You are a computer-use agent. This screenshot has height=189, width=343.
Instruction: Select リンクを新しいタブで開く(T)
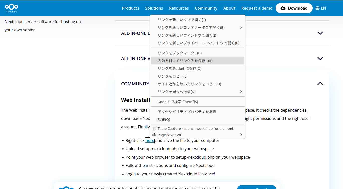(197, 20)
